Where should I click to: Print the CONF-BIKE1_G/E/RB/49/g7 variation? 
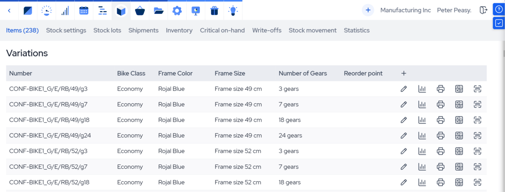pyautogui.click(x=440, y=105)
